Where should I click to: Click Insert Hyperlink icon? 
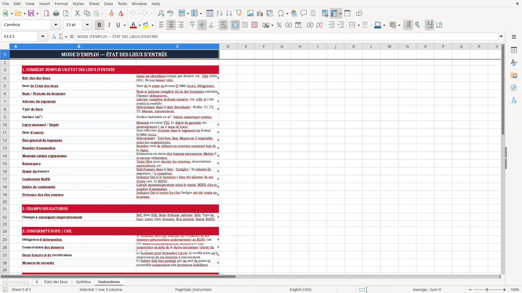coord(294,13)
